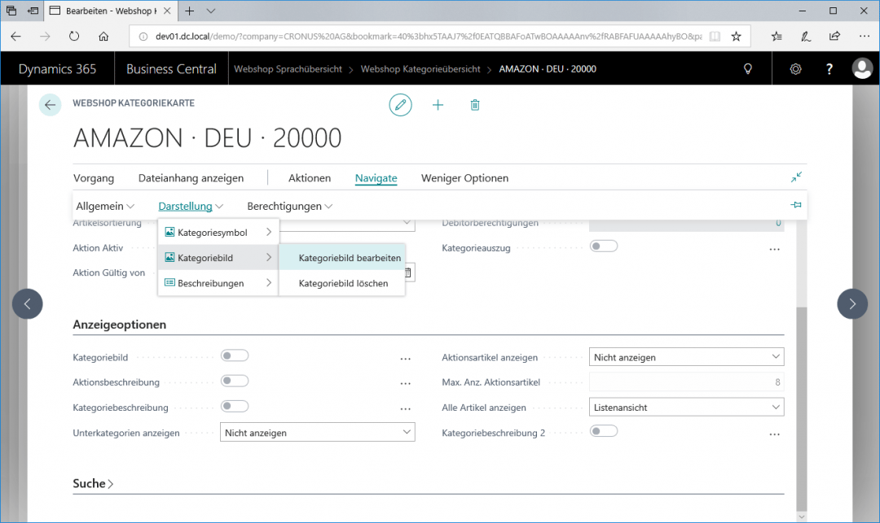Expand the Suche section

pos(93,483)
